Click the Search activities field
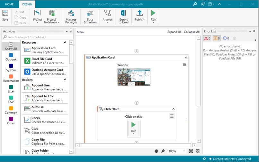Image resolution: width=259 pixels, height=162 pixels. pos(38,37)
